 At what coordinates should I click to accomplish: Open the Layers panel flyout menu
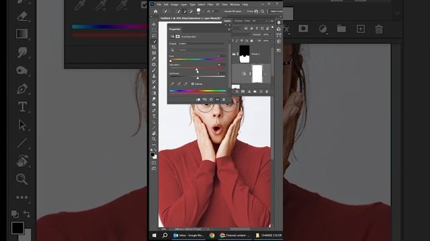(x=271, y=21)
